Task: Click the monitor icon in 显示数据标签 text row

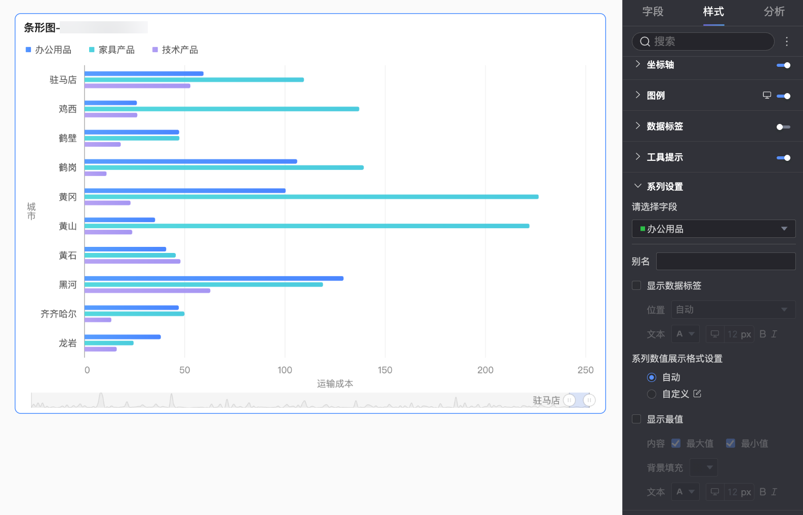Action: (x=715, y=334)
